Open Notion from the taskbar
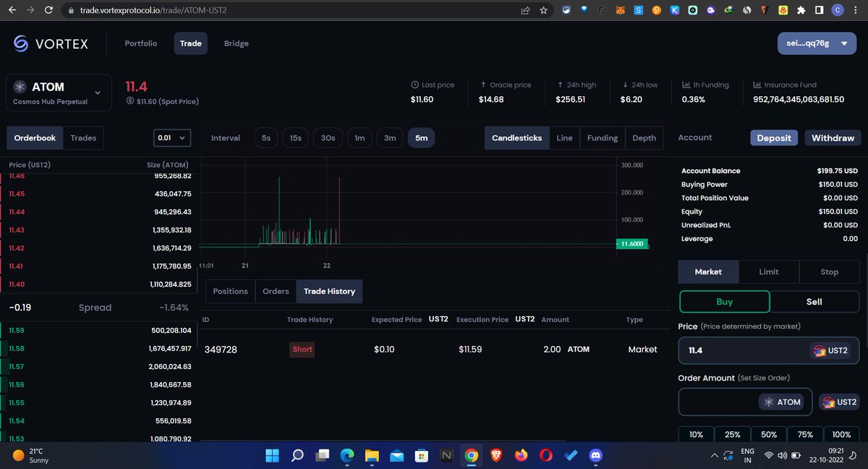 446,455
